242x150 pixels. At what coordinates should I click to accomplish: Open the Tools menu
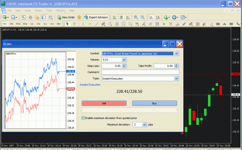coord(49,10)
